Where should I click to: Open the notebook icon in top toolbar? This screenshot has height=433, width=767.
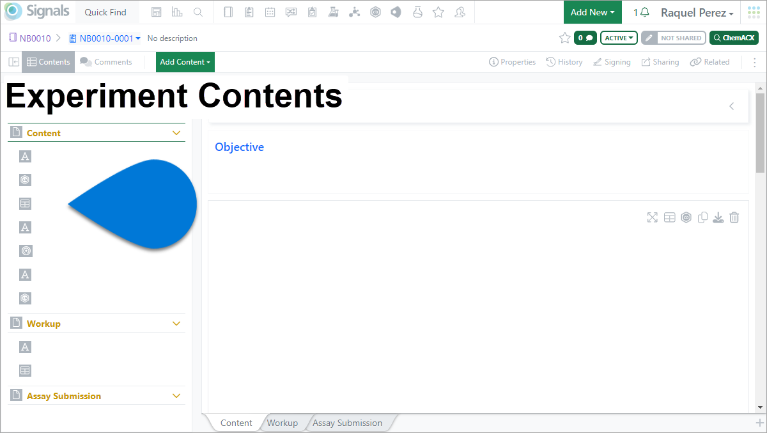228,12
